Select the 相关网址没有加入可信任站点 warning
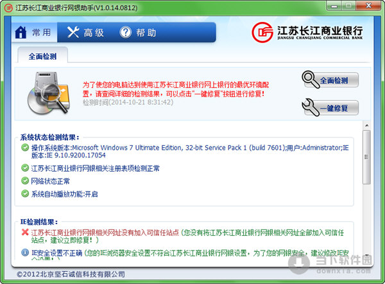385x284 pixels. [105, 233]
